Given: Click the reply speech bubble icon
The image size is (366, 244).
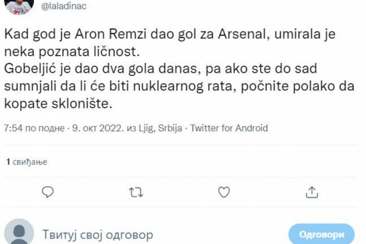Looking at the screenshot, I should (x=47, y=192).
